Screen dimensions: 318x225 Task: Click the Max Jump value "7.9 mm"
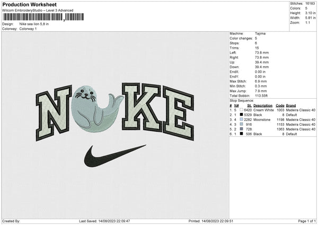pos(261,91)
